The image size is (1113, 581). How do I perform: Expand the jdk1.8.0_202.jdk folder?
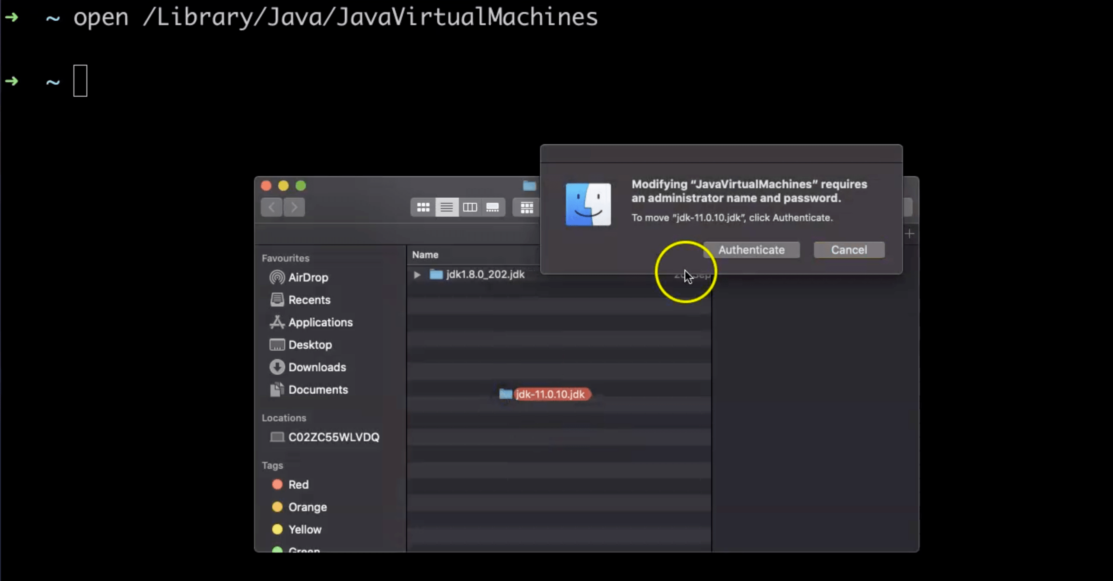(416, 275)
